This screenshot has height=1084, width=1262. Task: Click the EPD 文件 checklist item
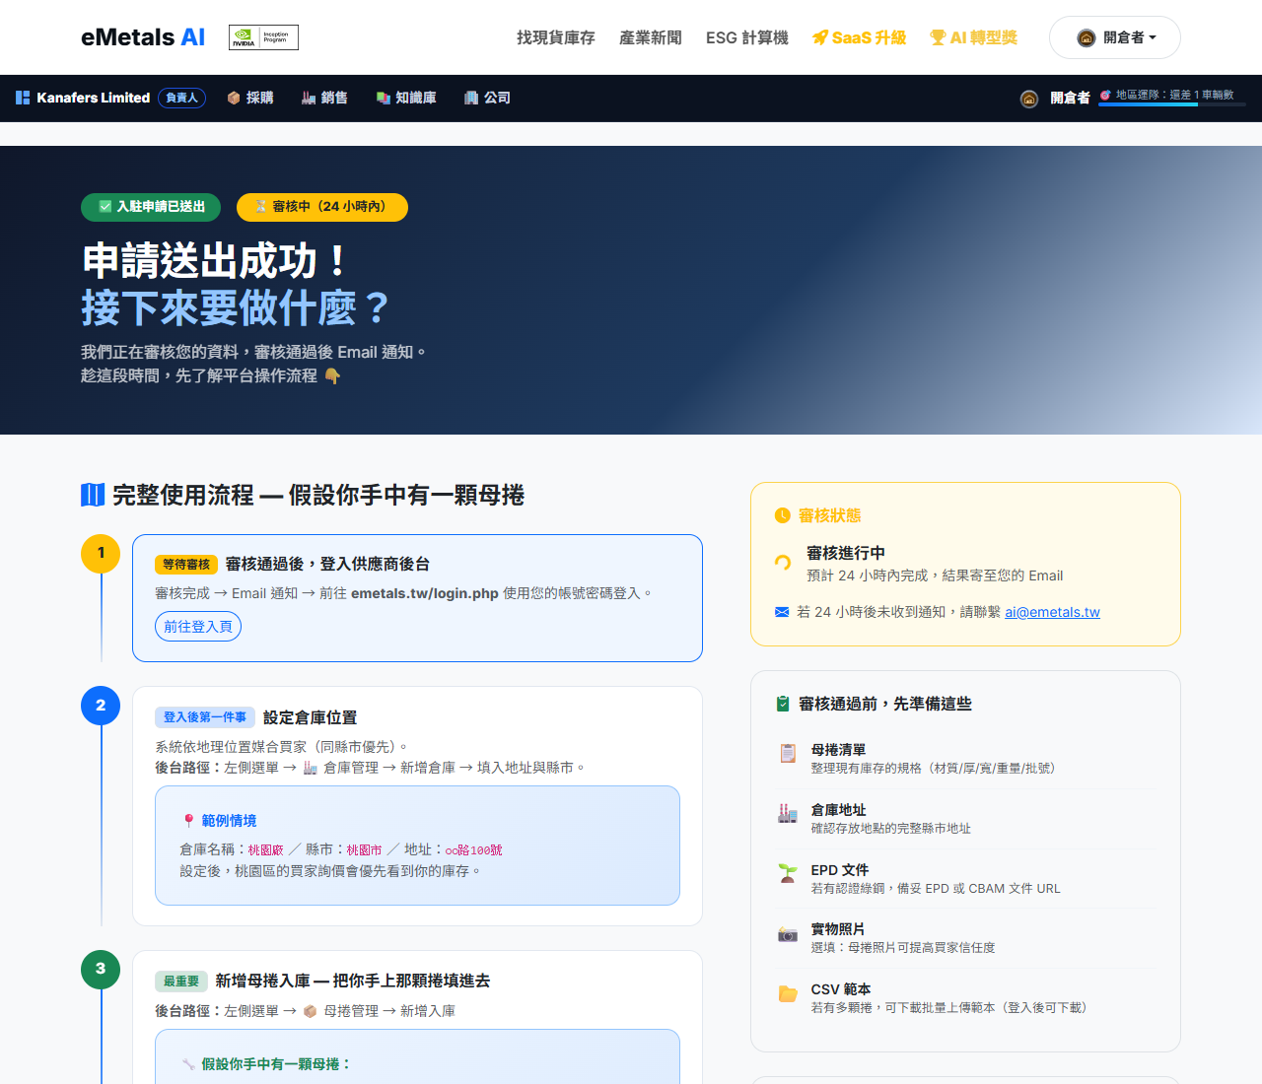click(965, 879)
